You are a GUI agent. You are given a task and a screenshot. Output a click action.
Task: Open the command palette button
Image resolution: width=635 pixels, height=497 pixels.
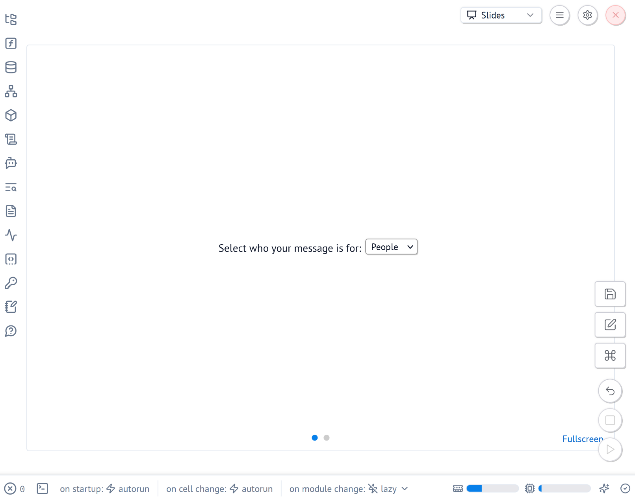(610, 355)
